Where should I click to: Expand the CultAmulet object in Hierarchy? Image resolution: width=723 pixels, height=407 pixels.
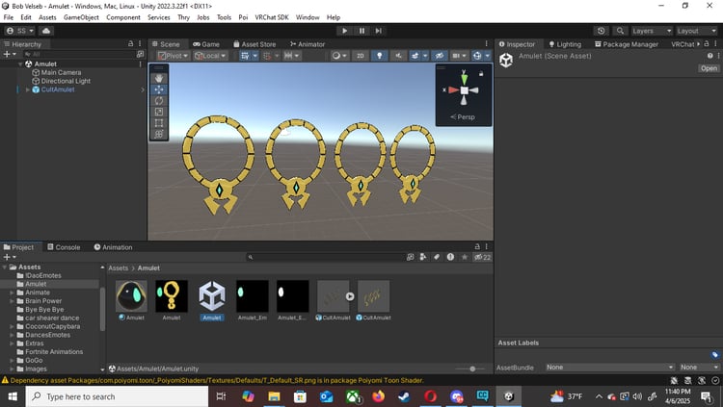coord(28,89)
